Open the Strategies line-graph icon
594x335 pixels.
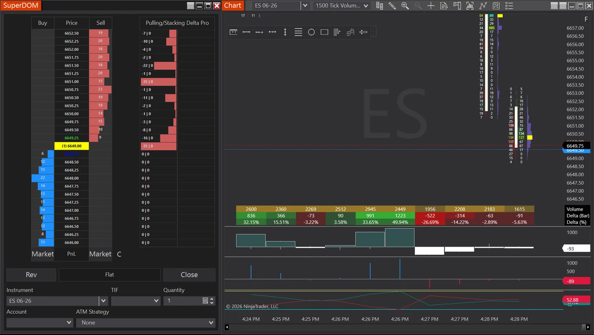pyautogui.click(x=483, y=6)
